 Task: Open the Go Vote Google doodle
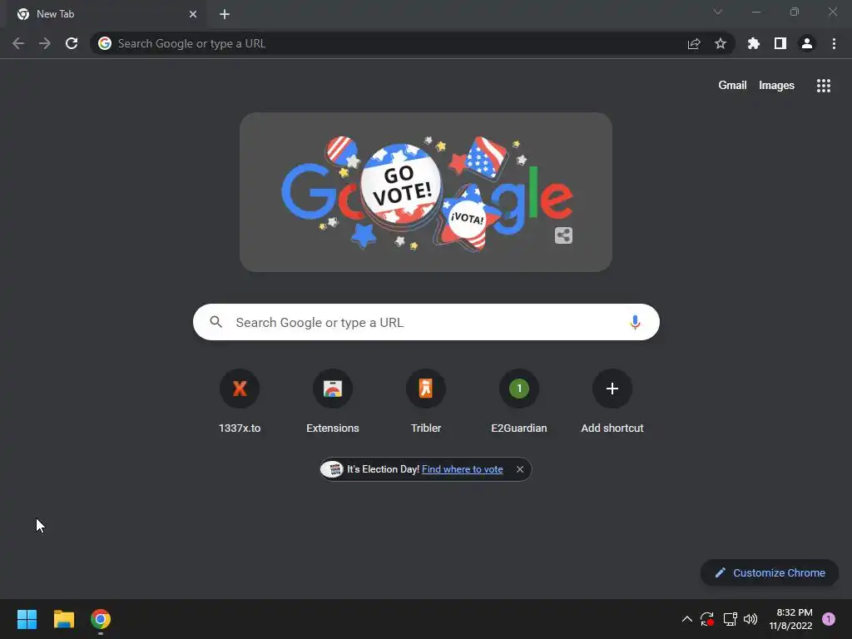click(426, 192)
